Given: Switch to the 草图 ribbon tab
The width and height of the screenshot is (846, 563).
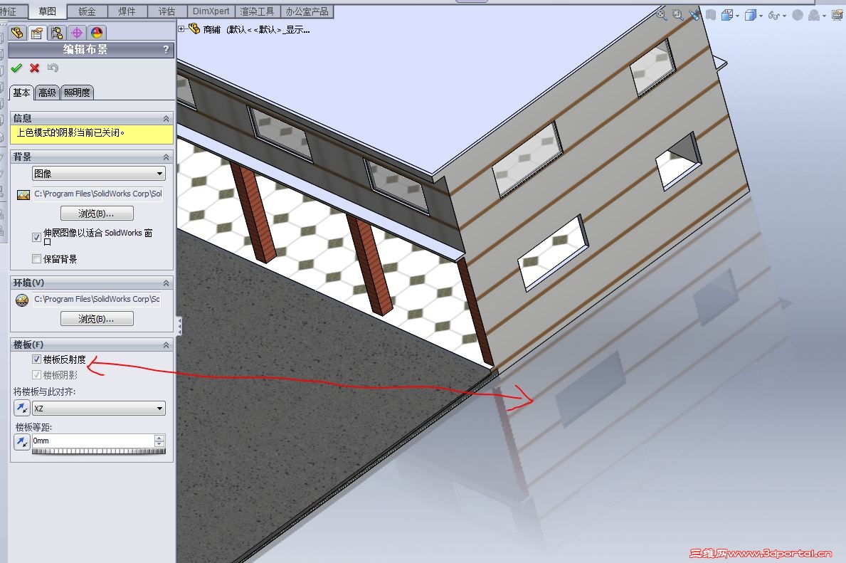Looking at the screenshot, I should click(x=47, y=11).
